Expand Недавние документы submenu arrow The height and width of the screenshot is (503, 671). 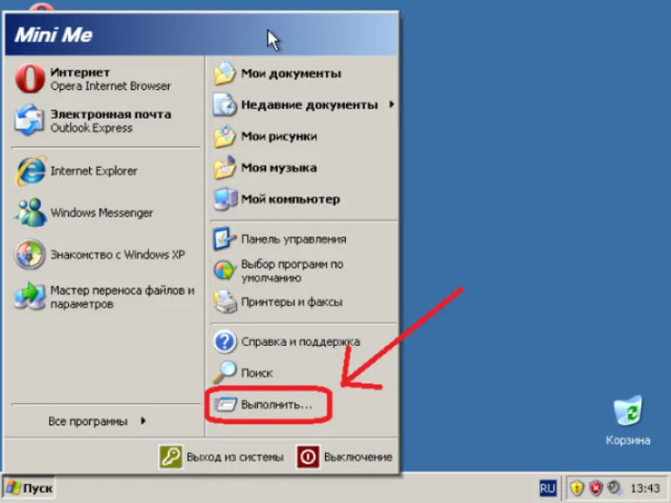pos(391,104)
